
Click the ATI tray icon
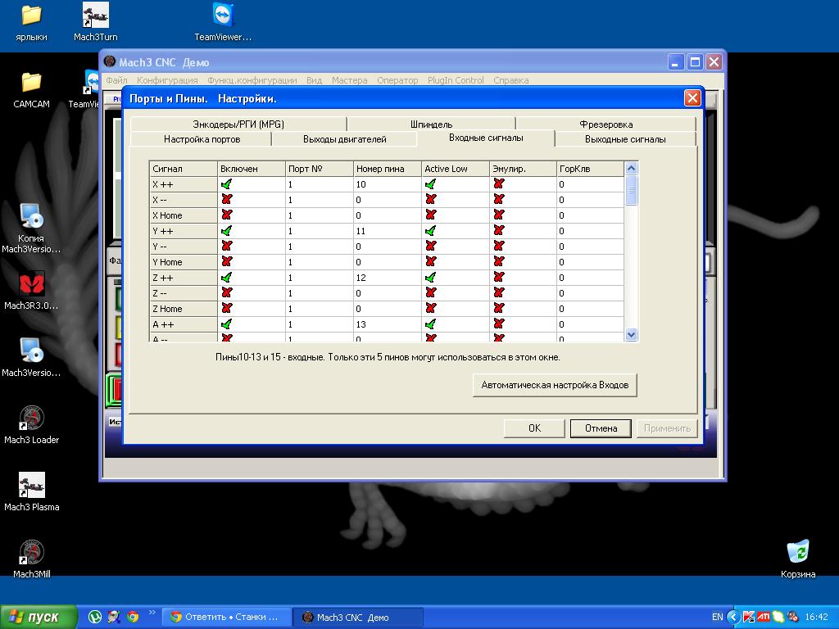pyautogui.click(x=764, y=617)
